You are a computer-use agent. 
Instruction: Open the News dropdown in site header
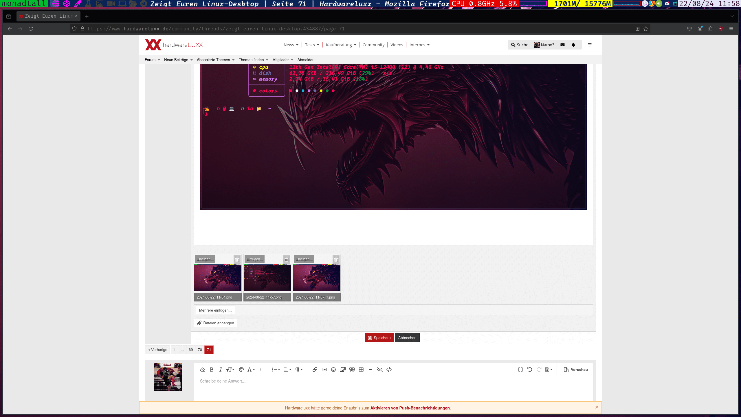coord(291,45)
